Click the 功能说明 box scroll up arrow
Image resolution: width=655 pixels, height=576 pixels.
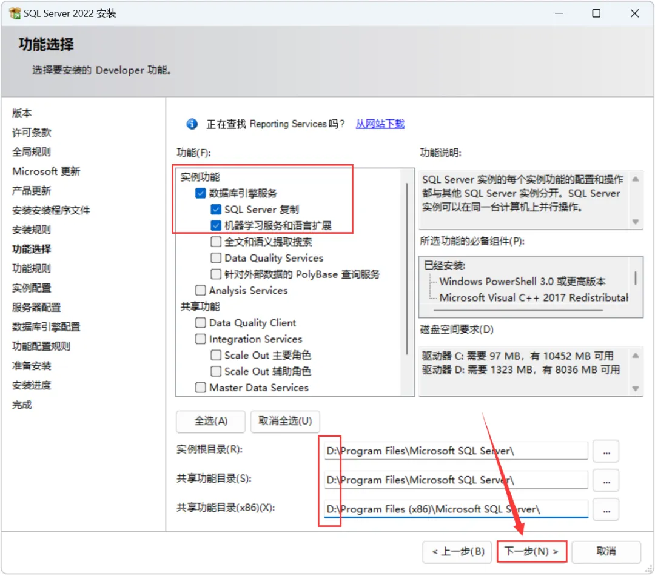click(636, 179)
